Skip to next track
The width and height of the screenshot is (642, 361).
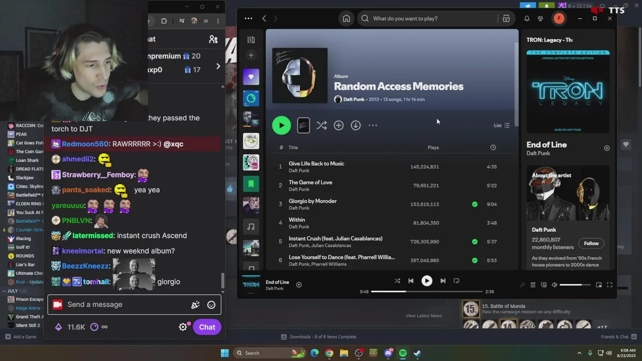(443, 281)
